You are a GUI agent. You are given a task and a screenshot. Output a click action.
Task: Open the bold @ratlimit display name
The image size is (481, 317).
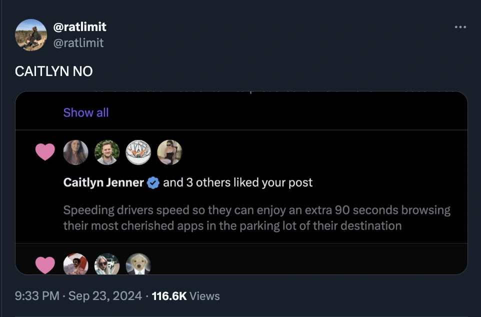click(79, 26)
